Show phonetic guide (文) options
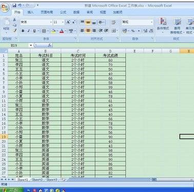The height and width of the screenshot is (192, 194). click(71, 31)
